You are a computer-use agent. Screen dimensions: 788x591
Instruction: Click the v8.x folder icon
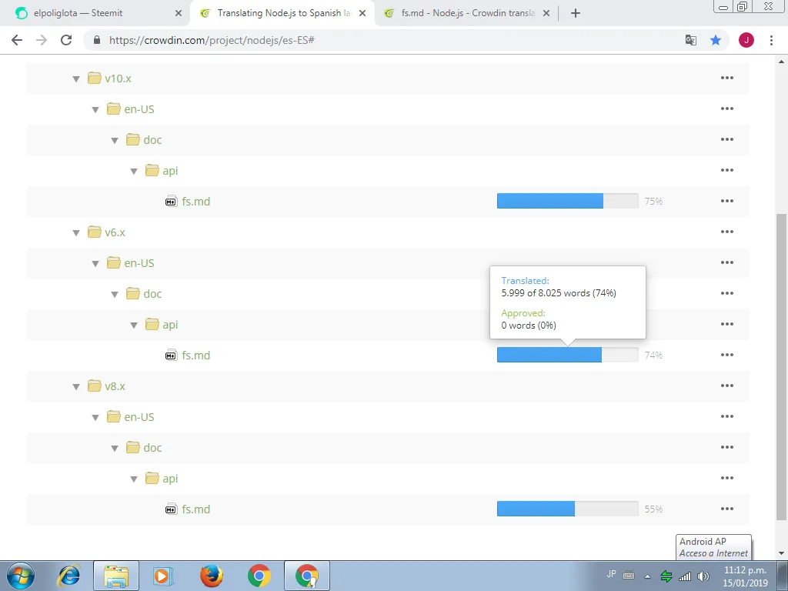coord(94,386)
